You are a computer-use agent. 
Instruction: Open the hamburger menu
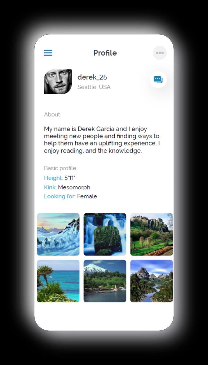48,53
